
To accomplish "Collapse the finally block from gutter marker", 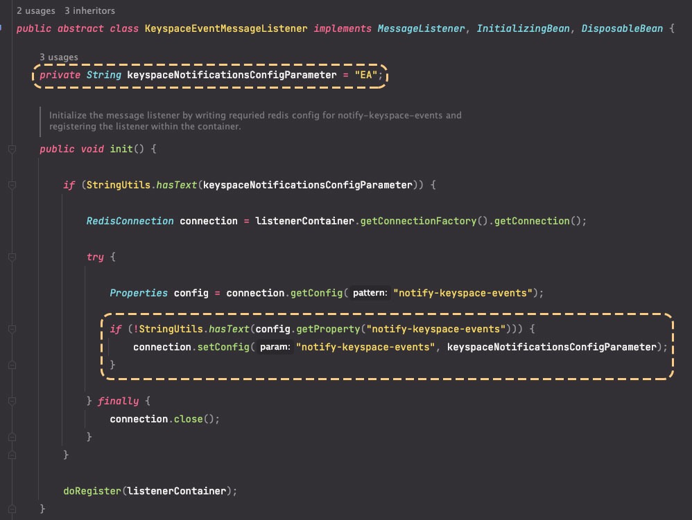I will [x=12, y=401].
